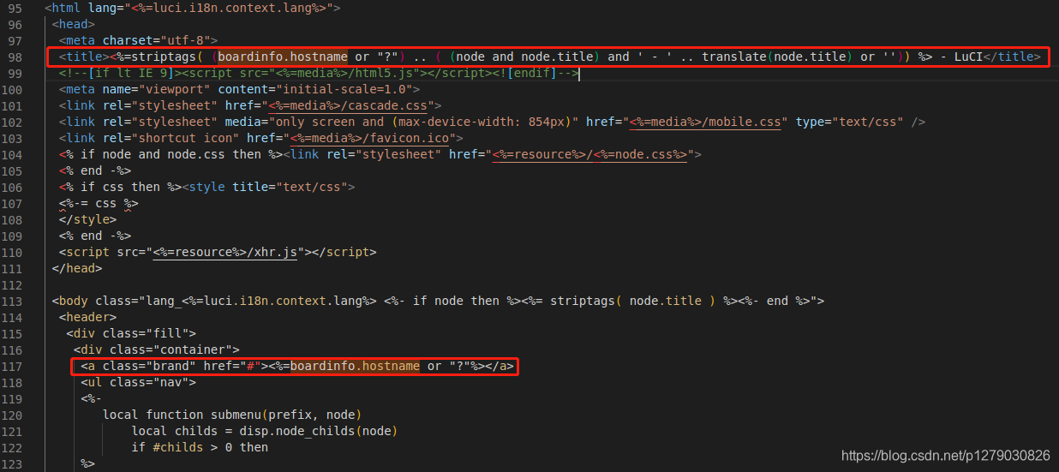Click 'boardinfo.hostname' in the title line
1059x472 pixels.
(283, 57)
